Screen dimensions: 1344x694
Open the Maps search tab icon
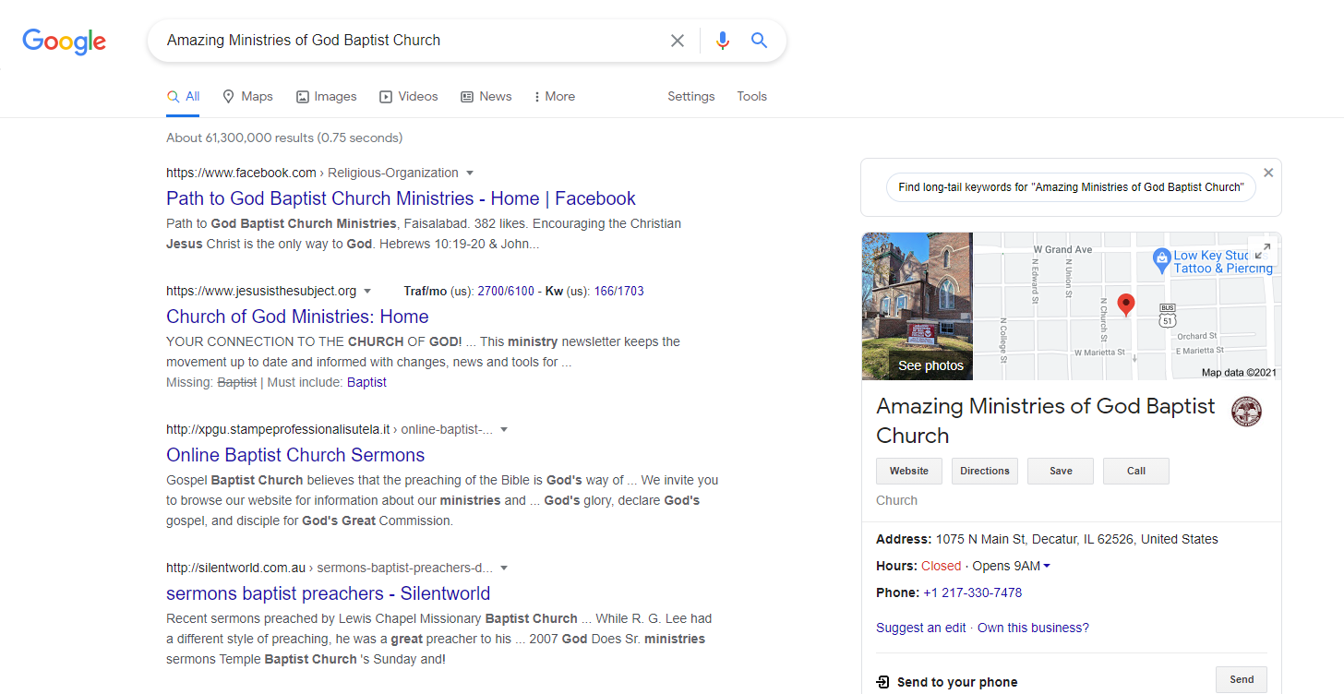227,96
